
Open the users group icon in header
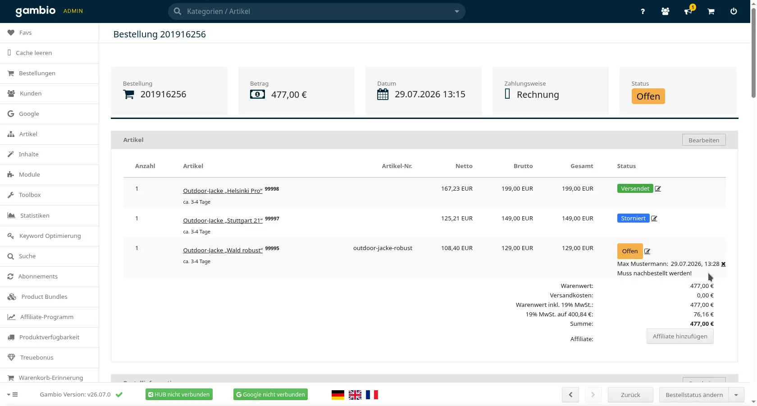[665, 11]
